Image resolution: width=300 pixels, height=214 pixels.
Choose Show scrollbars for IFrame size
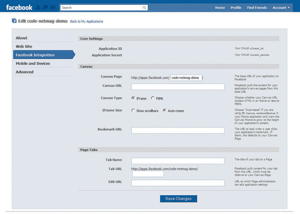click(133, 110)
